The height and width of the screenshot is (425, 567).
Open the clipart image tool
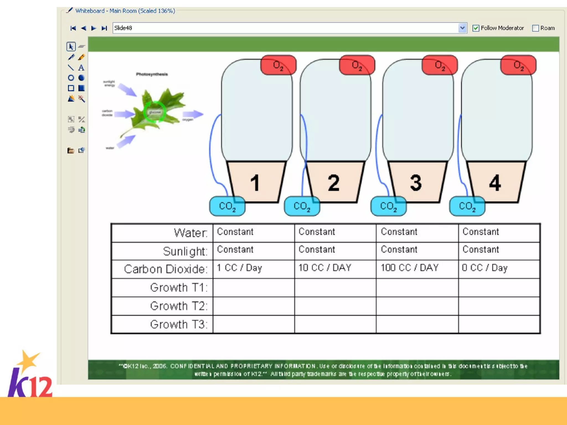coord(71,99)
